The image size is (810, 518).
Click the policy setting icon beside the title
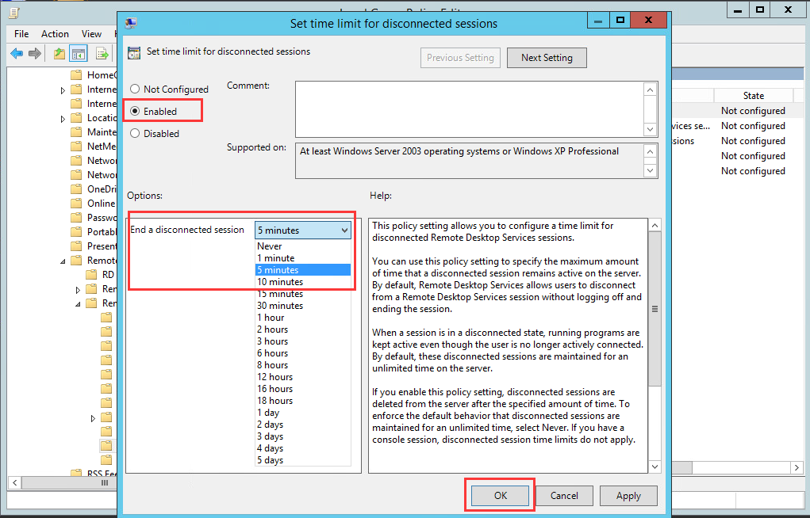pyautogui.click(x=134, y=52)
